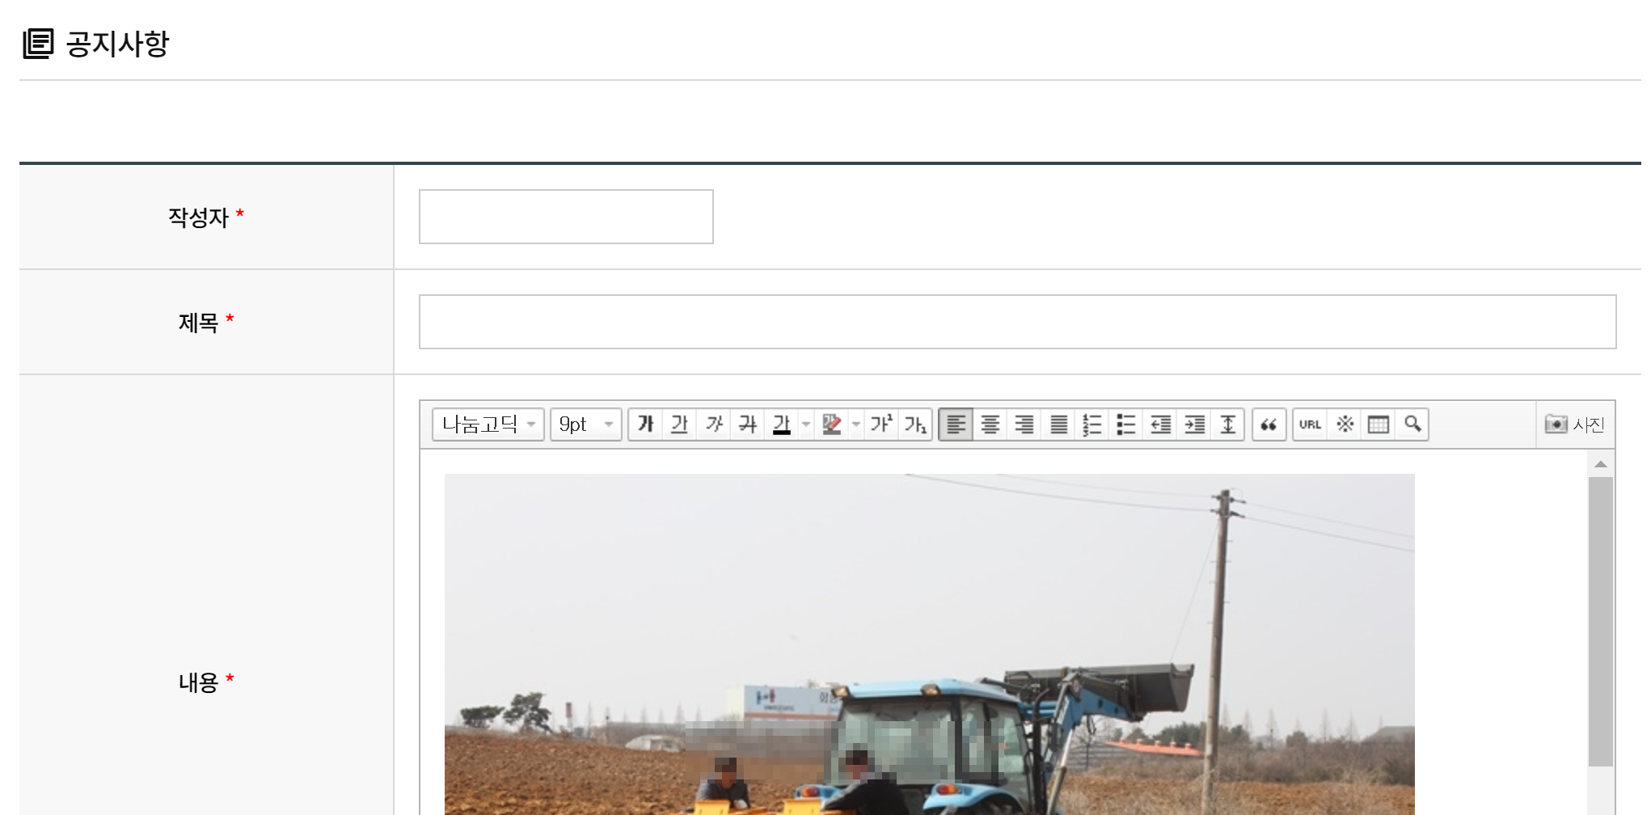Click the 제목 title input field
The width and height of the screenshot is (1651, 815).
click(1017, 322)
